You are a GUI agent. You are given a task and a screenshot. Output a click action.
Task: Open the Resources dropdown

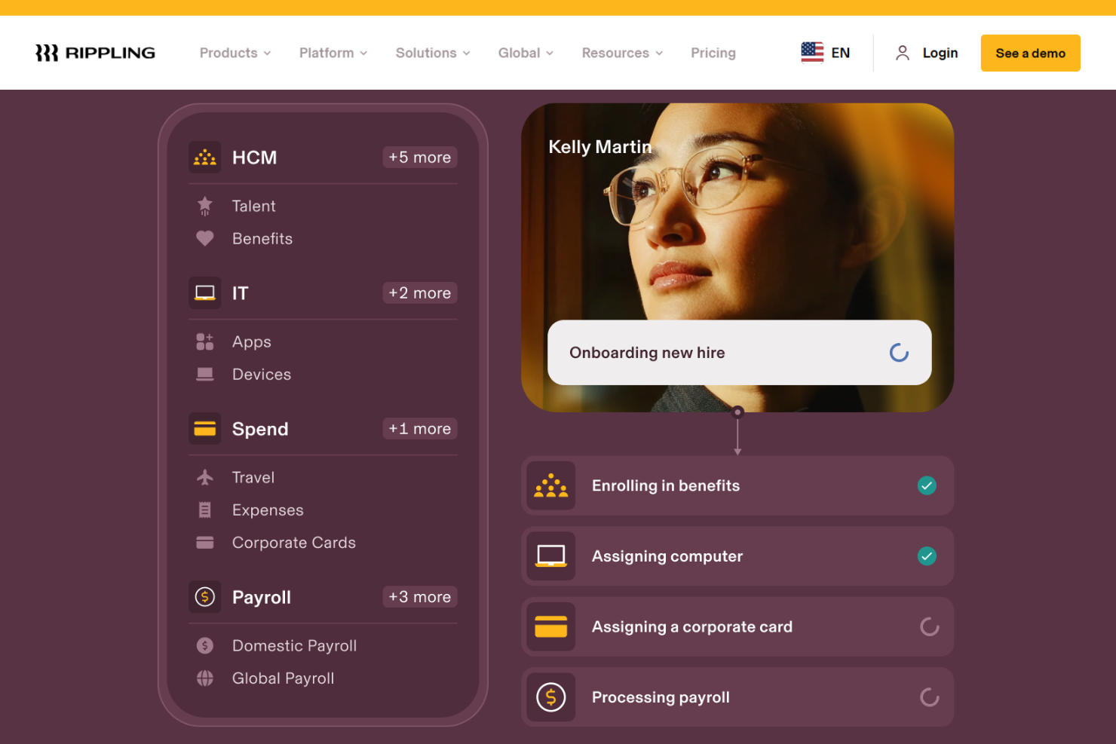click(621, 53)
